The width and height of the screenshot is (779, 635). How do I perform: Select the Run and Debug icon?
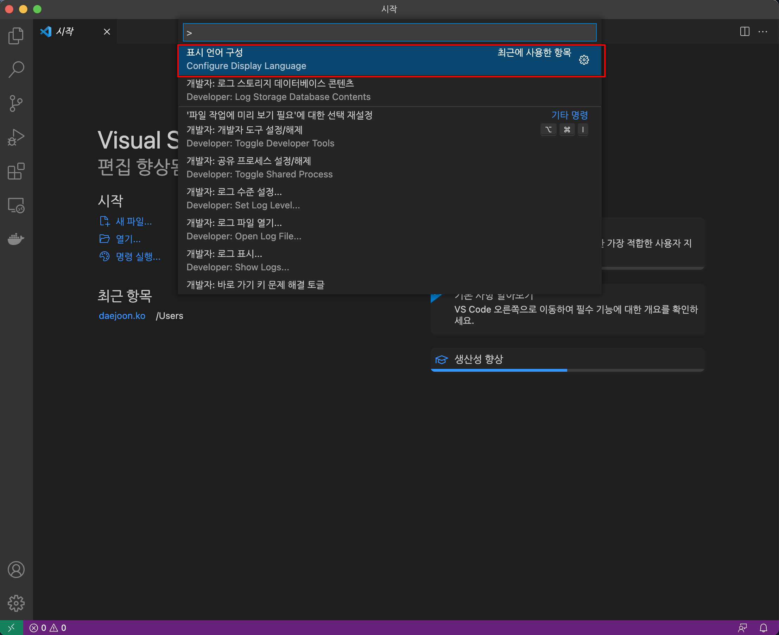[16, 137]
